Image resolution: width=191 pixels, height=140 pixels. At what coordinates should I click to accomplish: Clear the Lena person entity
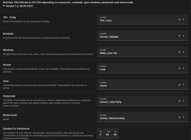pos(179,68)
